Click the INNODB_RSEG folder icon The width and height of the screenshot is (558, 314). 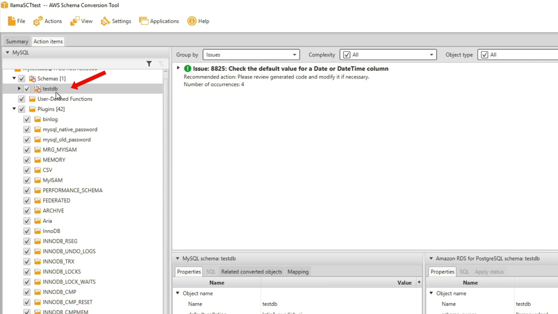coord(37,241)
